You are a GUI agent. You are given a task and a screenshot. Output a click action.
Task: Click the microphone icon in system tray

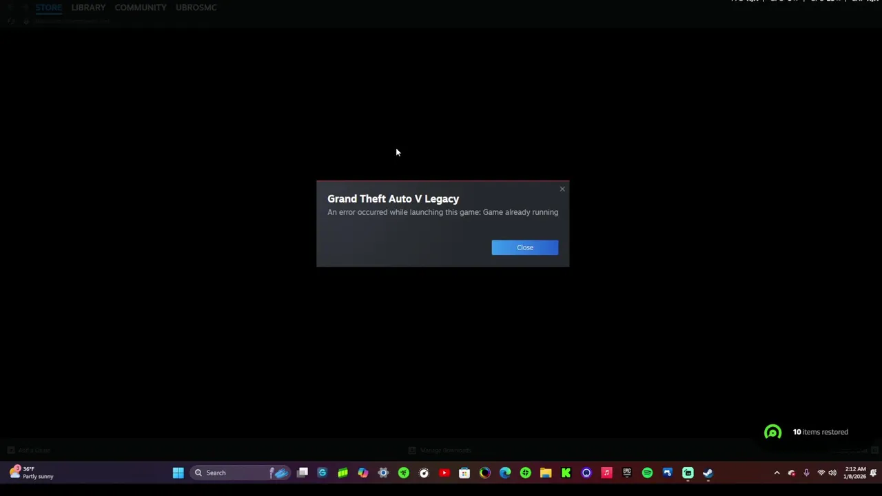tap(806, 473)
